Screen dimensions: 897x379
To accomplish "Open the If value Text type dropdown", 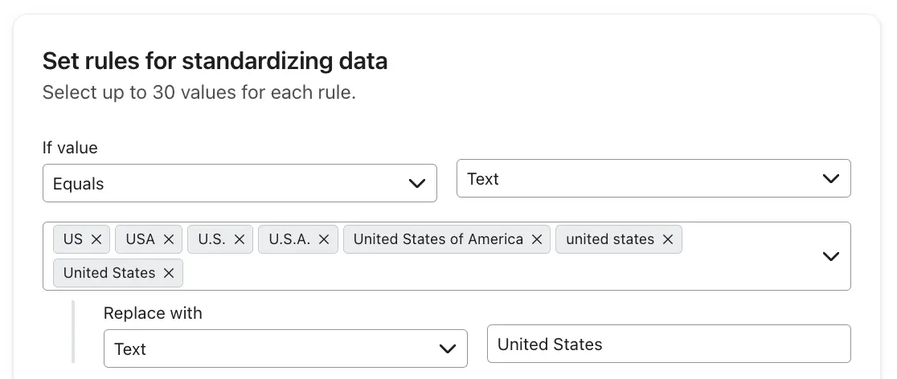I will pyautogui.click(x=653, y=179).
